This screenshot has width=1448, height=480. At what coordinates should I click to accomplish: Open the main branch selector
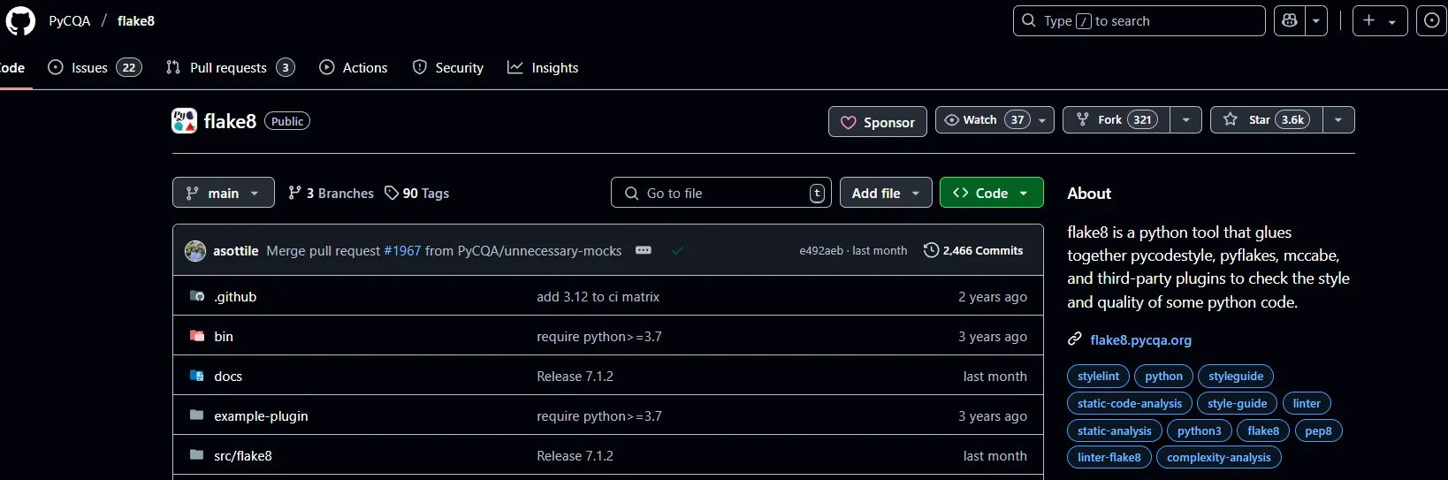(x=223, y=193)
